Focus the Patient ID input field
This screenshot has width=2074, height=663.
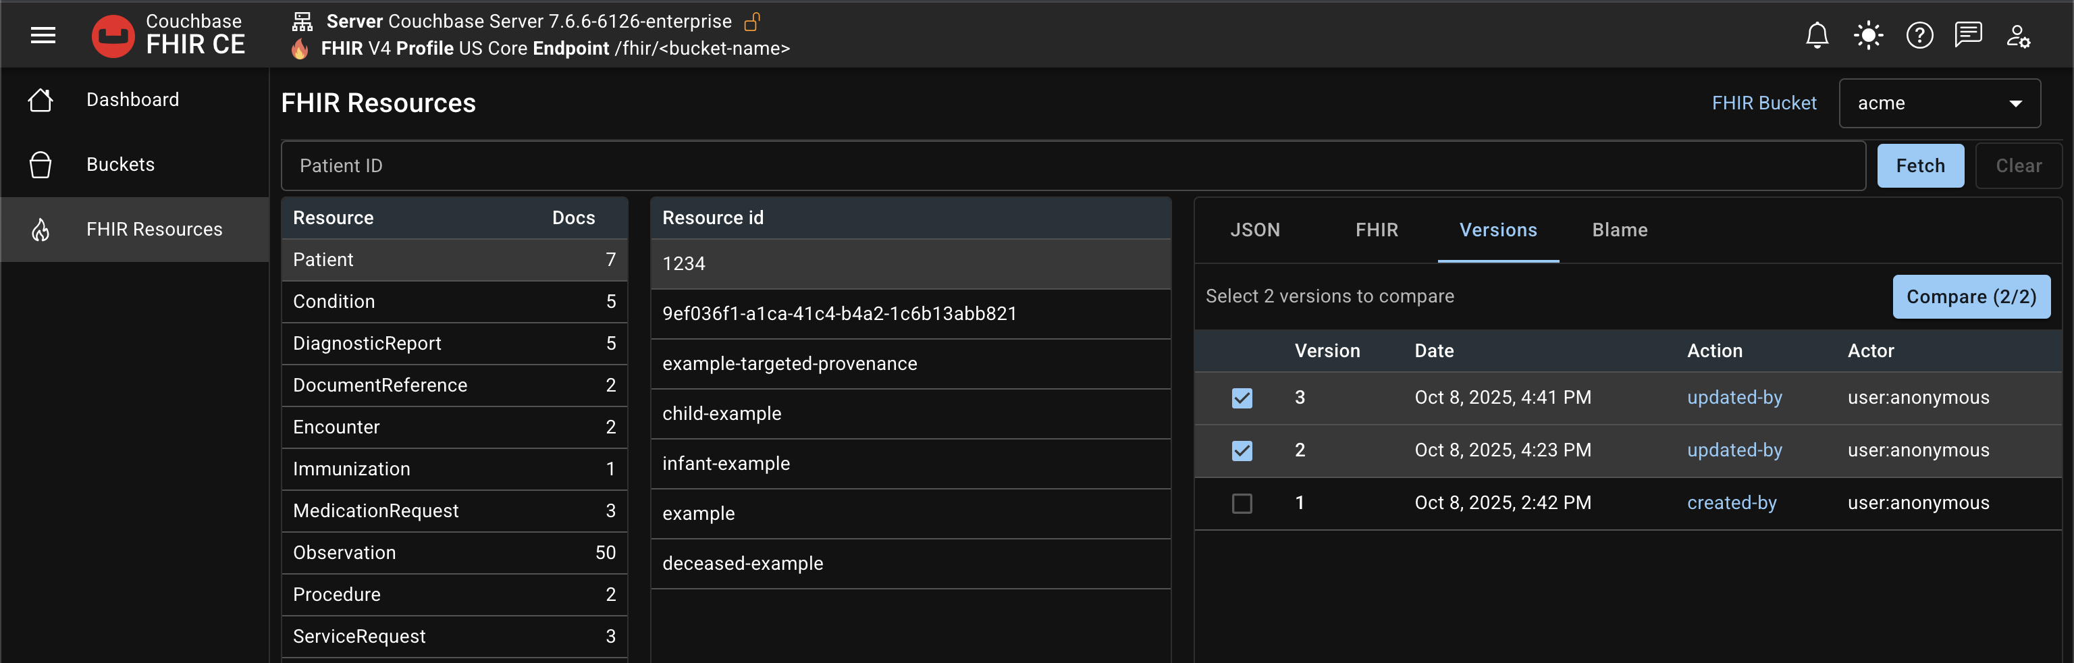[x=1072, y=166]
